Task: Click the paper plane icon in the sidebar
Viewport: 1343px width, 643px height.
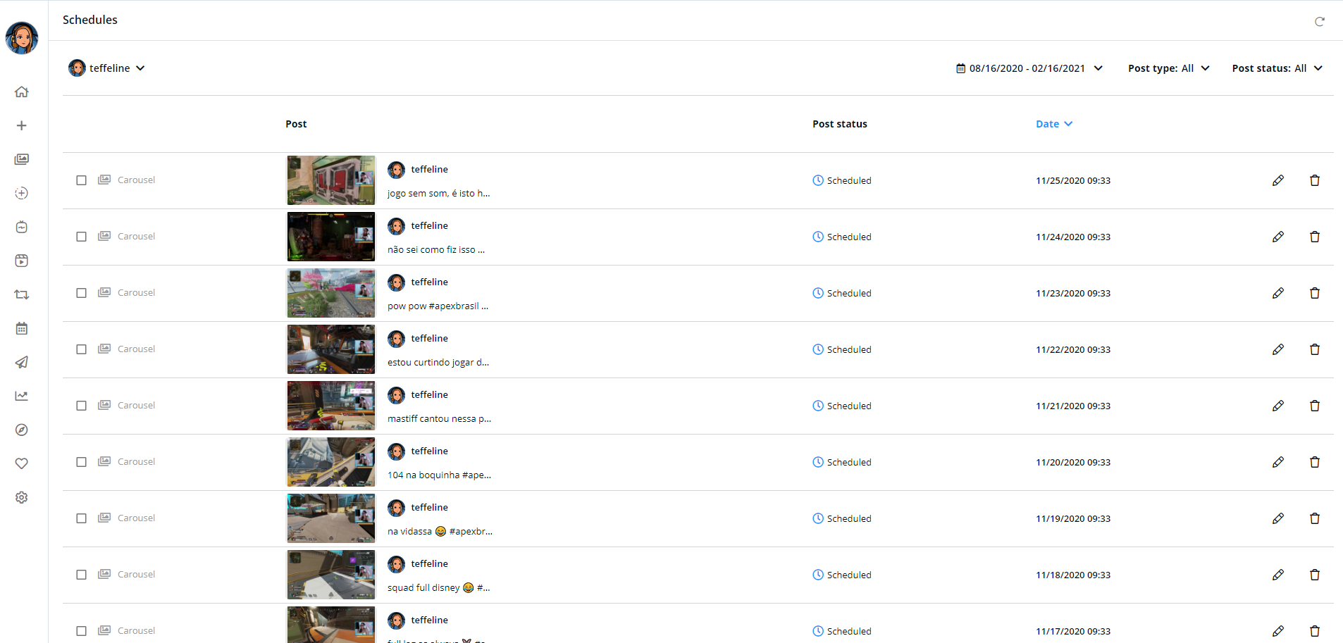Action: click(22, 362)
